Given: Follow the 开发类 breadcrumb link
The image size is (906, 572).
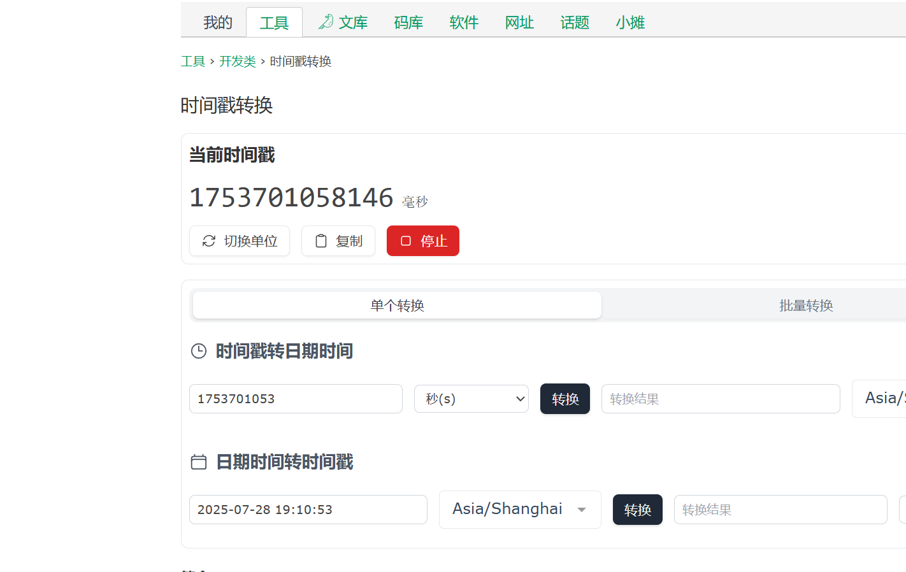Looking at the screenshot, I should coord(238,61).
